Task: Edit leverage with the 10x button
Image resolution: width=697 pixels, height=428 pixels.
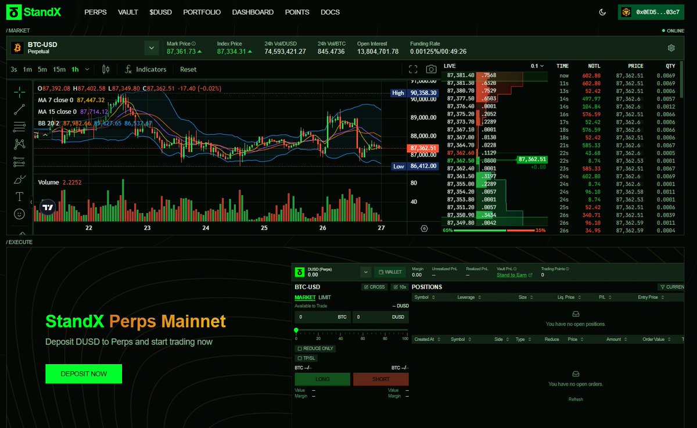Action: click(400, 287)
